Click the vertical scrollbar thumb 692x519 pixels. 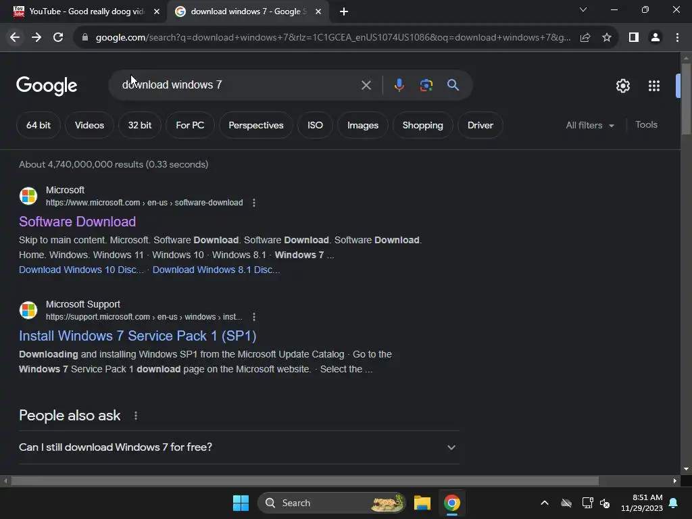(x=686, y=99)
